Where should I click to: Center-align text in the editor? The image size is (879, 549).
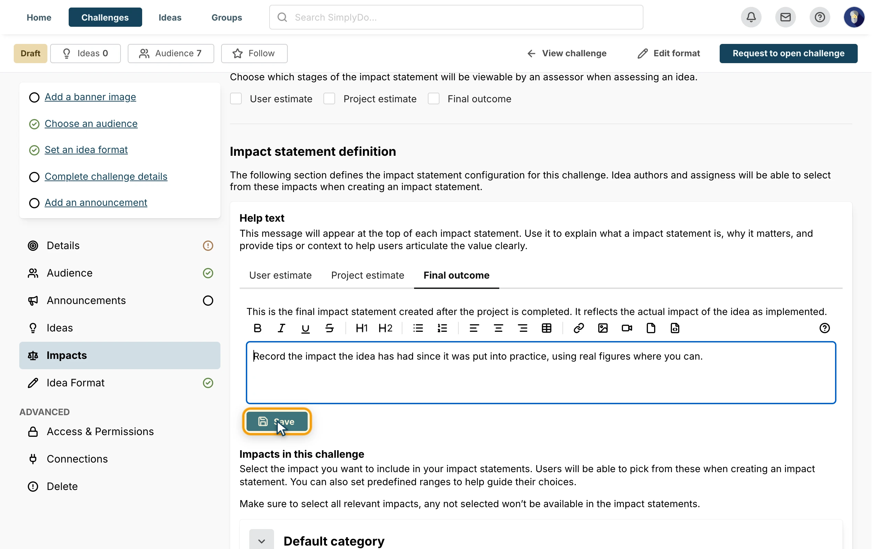coord(498,328)
